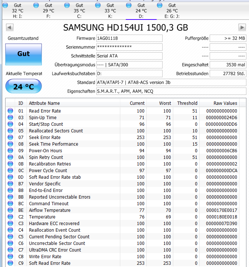This screenshot has height=267, width=249.
Task: Click raw value '000000000DCA'
Action: point(221,170)
